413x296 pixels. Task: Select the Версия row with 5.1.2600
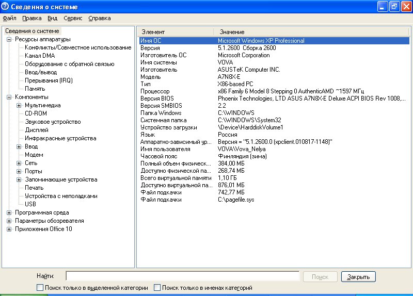tap(274, 48)
